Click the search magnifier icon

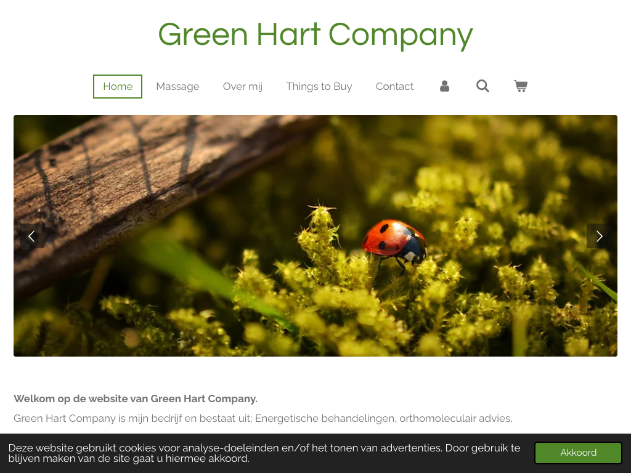click(482, 86)
